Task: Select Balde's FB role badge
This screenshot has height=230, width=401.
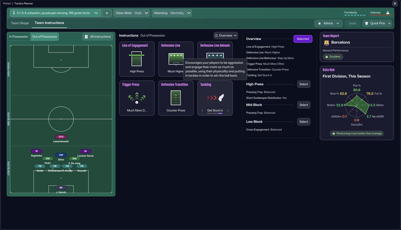Action: click(x=40, y=166)
